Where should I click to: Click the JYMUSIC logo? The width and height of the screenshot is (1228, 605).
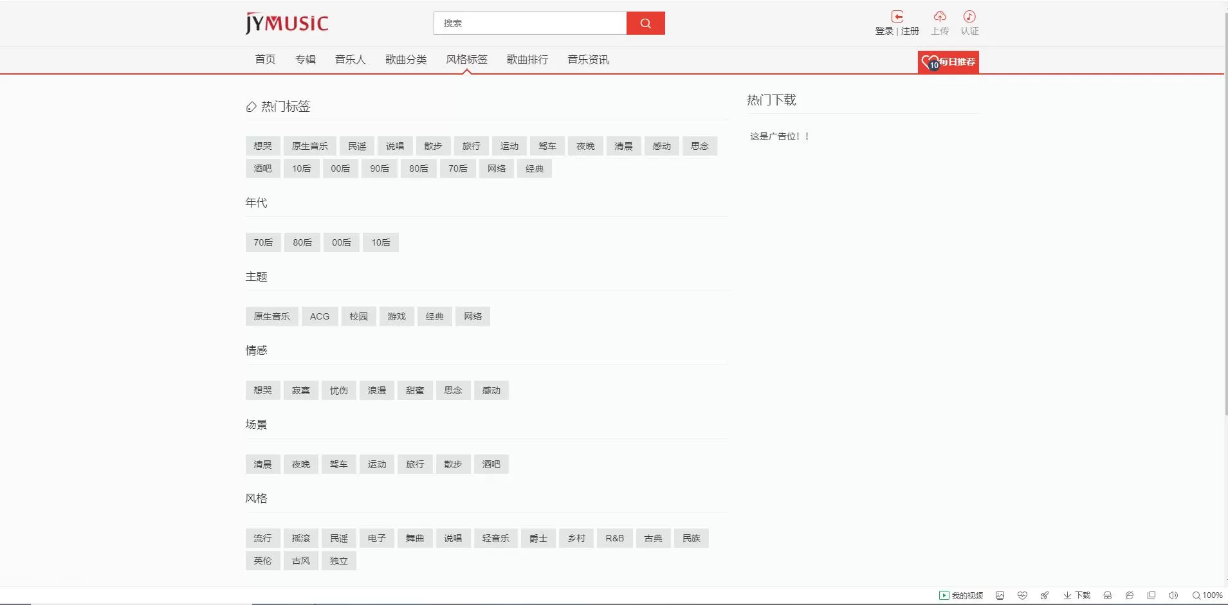click(287, 23)
